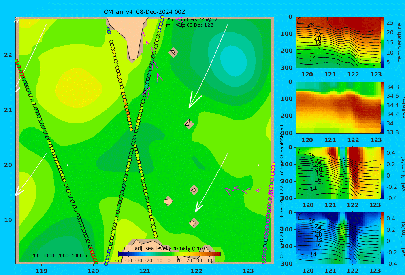Click the white arrowhead at the map's left edge near 19.5N
This screenshot has height=275, width=405.
[x=19, y=192]
